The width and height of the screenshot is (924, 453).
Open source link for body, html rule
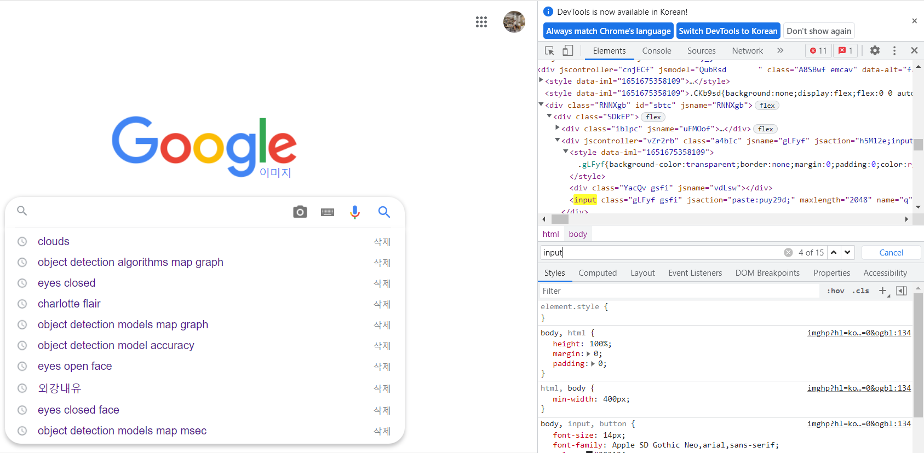click(x=859, y=333)
